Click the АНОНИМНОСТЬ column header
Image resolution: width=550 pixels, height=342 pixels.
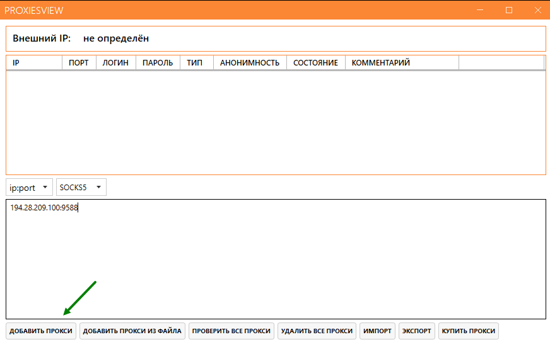pyautogui.click(x=250, y=63)
